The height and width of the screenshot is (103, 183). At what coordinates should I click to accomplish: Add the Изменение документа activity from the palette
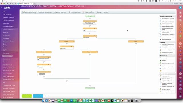(x=166, y=24)
